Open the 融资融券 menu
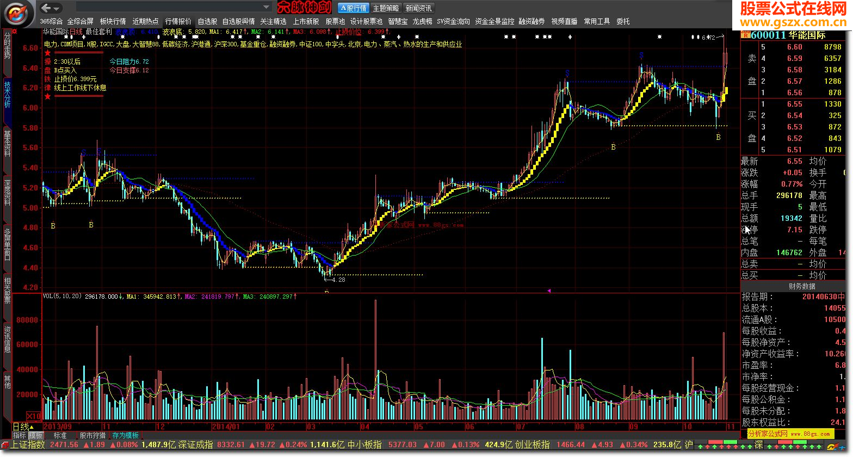853x457 pixels. click(531, 21)
